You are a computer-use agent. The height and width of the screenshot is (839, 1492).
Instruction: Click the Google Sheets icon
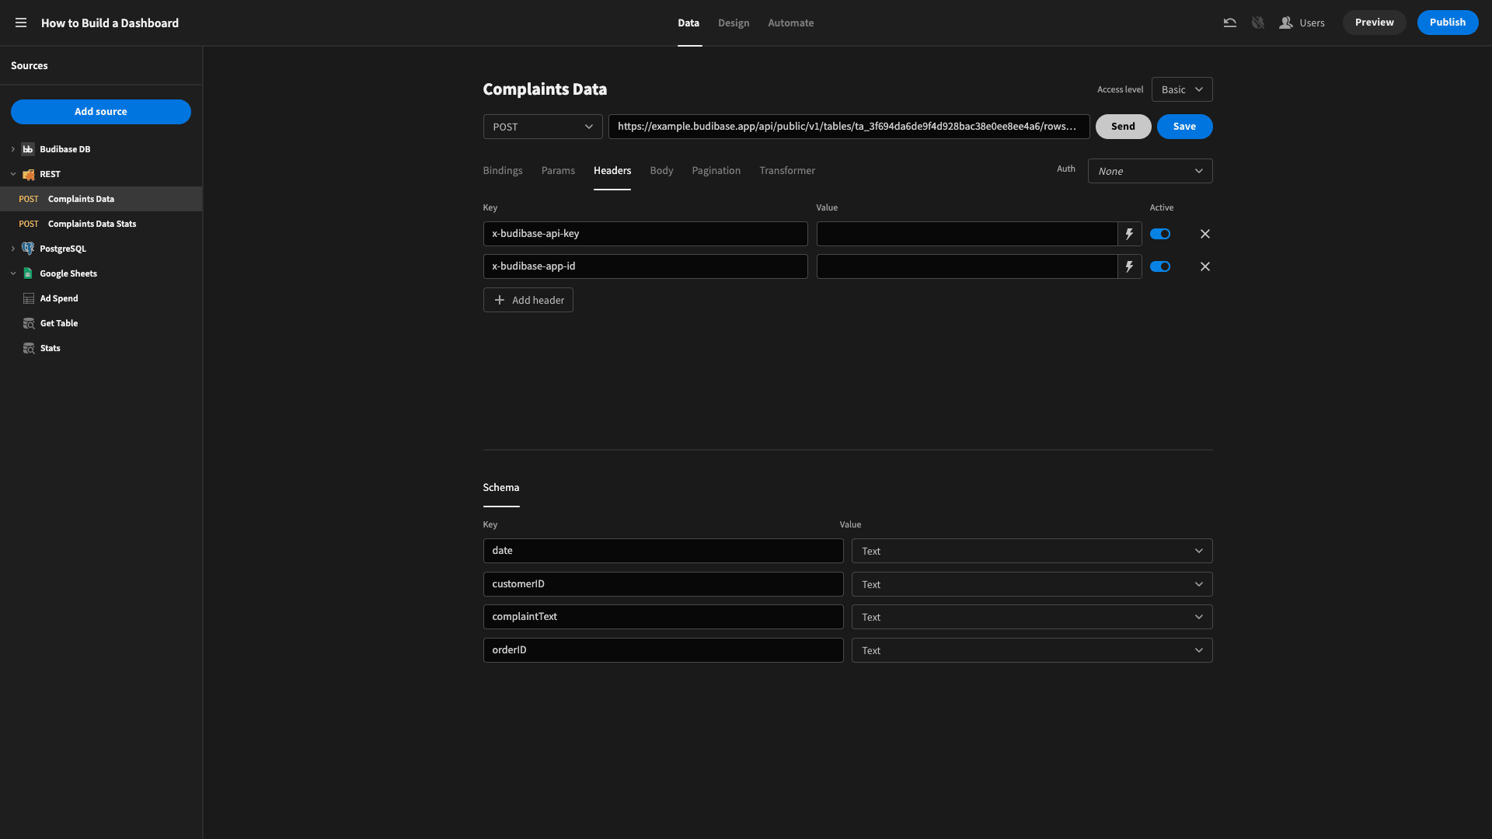(x=28, y=273)
